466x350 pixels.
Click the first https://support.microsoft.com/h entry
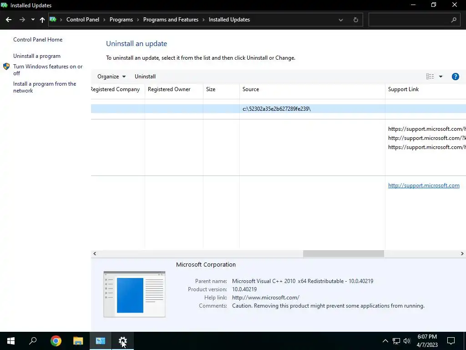coord(427,129)
